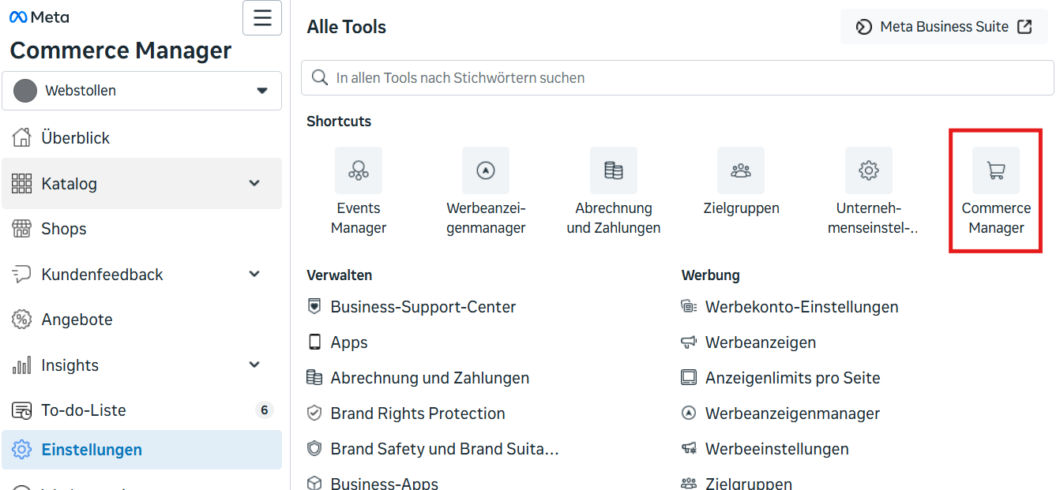Open Insights in the sidebar
Viewport: 1060px width, 490px height.
pos(142,365)
